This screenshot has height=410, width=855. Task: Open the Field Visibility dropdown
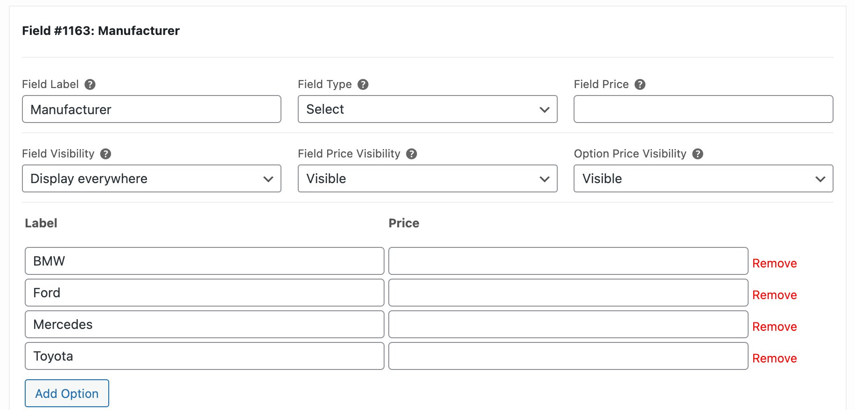[x=151, y=178]
